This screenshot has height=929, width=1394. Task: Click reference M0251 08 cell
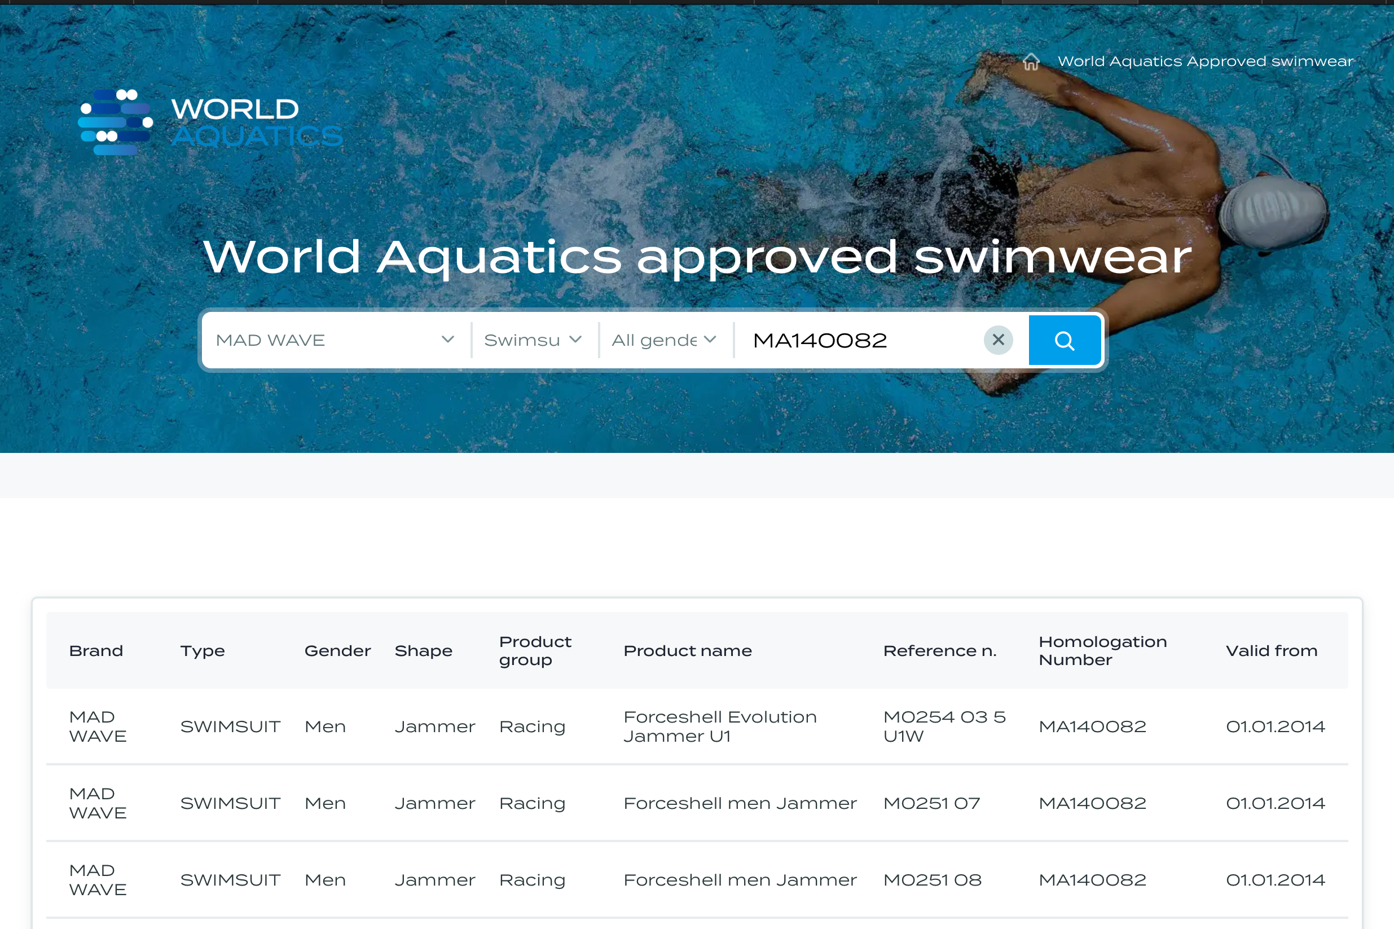pos(932,880)
